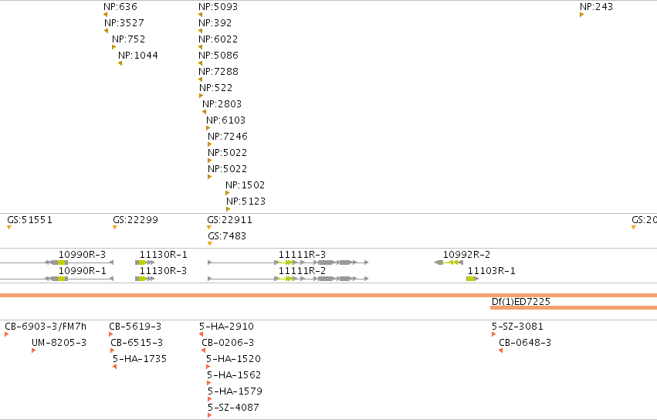Open the CB-0206-3 label
Screen dimensions: 657x420
[228, 343]
